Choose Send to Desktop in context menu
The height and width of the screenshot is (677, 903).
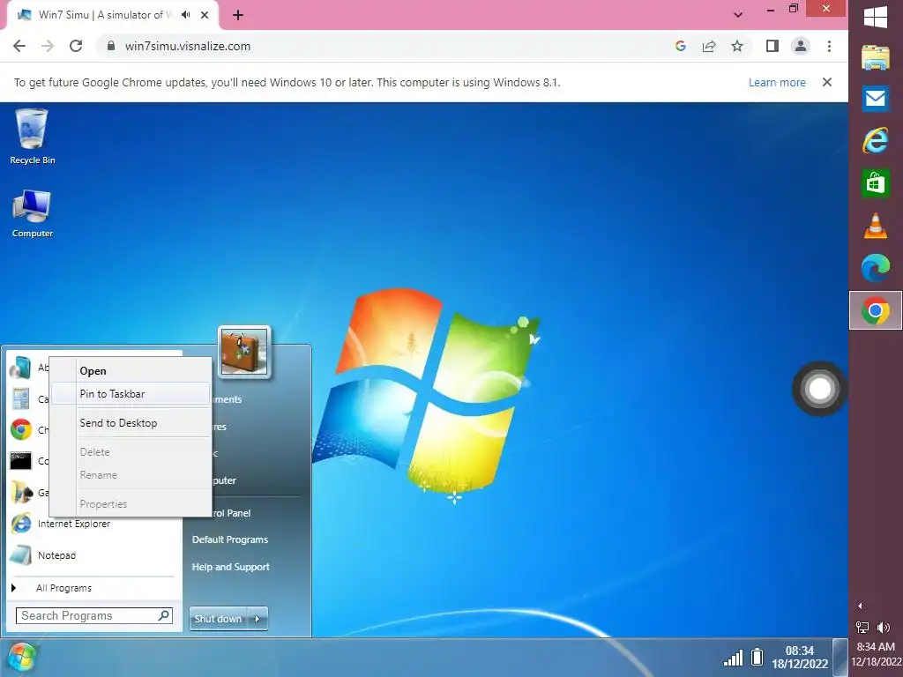131,422
